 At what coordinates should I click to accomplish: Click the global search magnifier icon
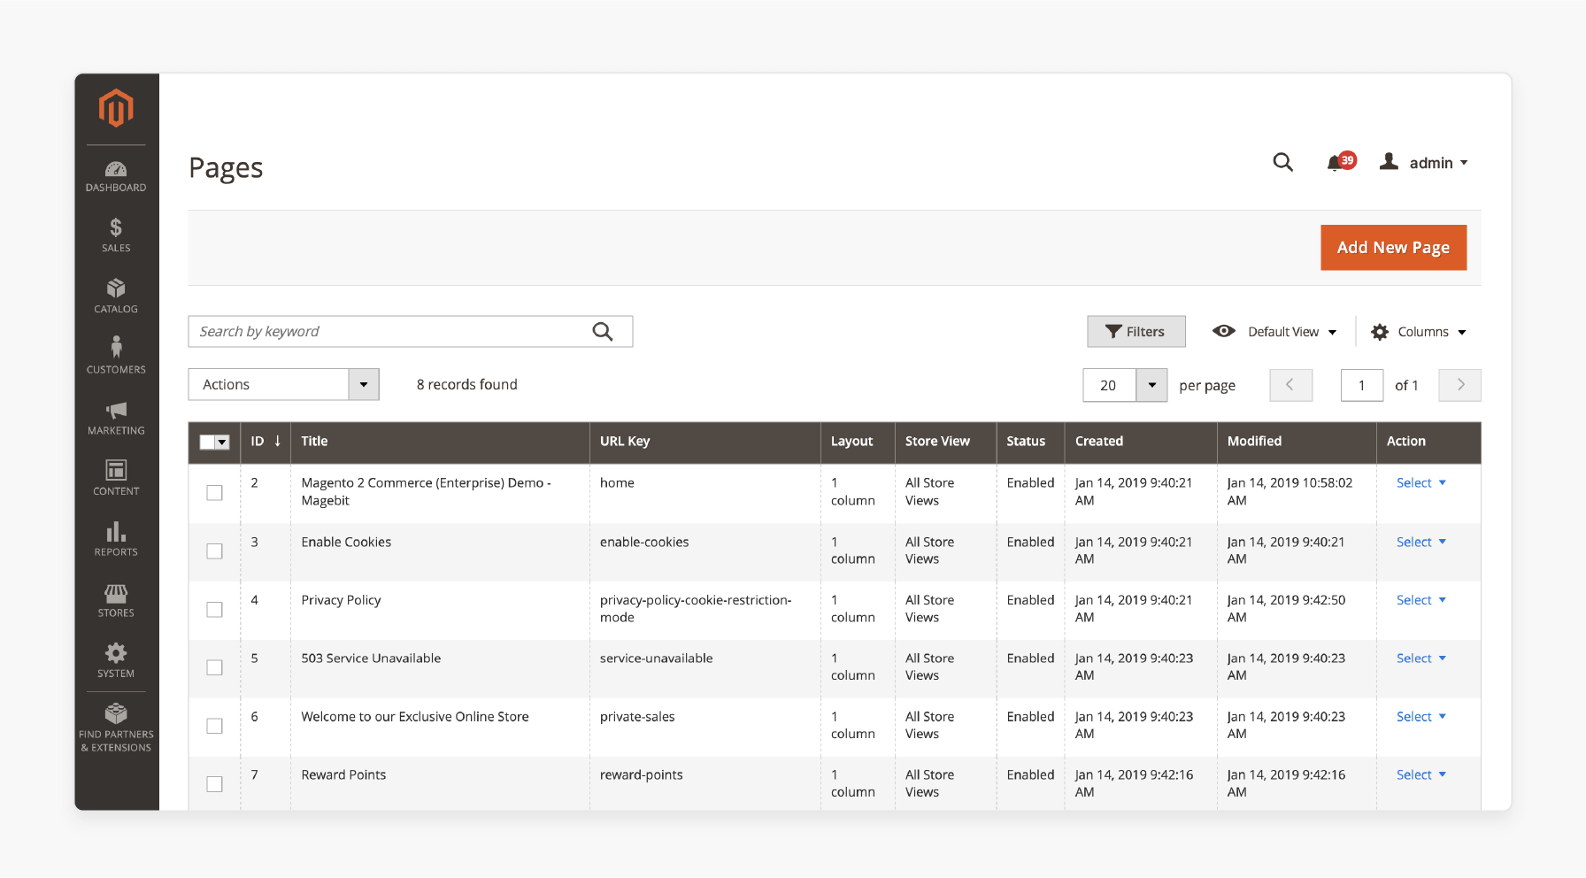[x=1282, y=162]
